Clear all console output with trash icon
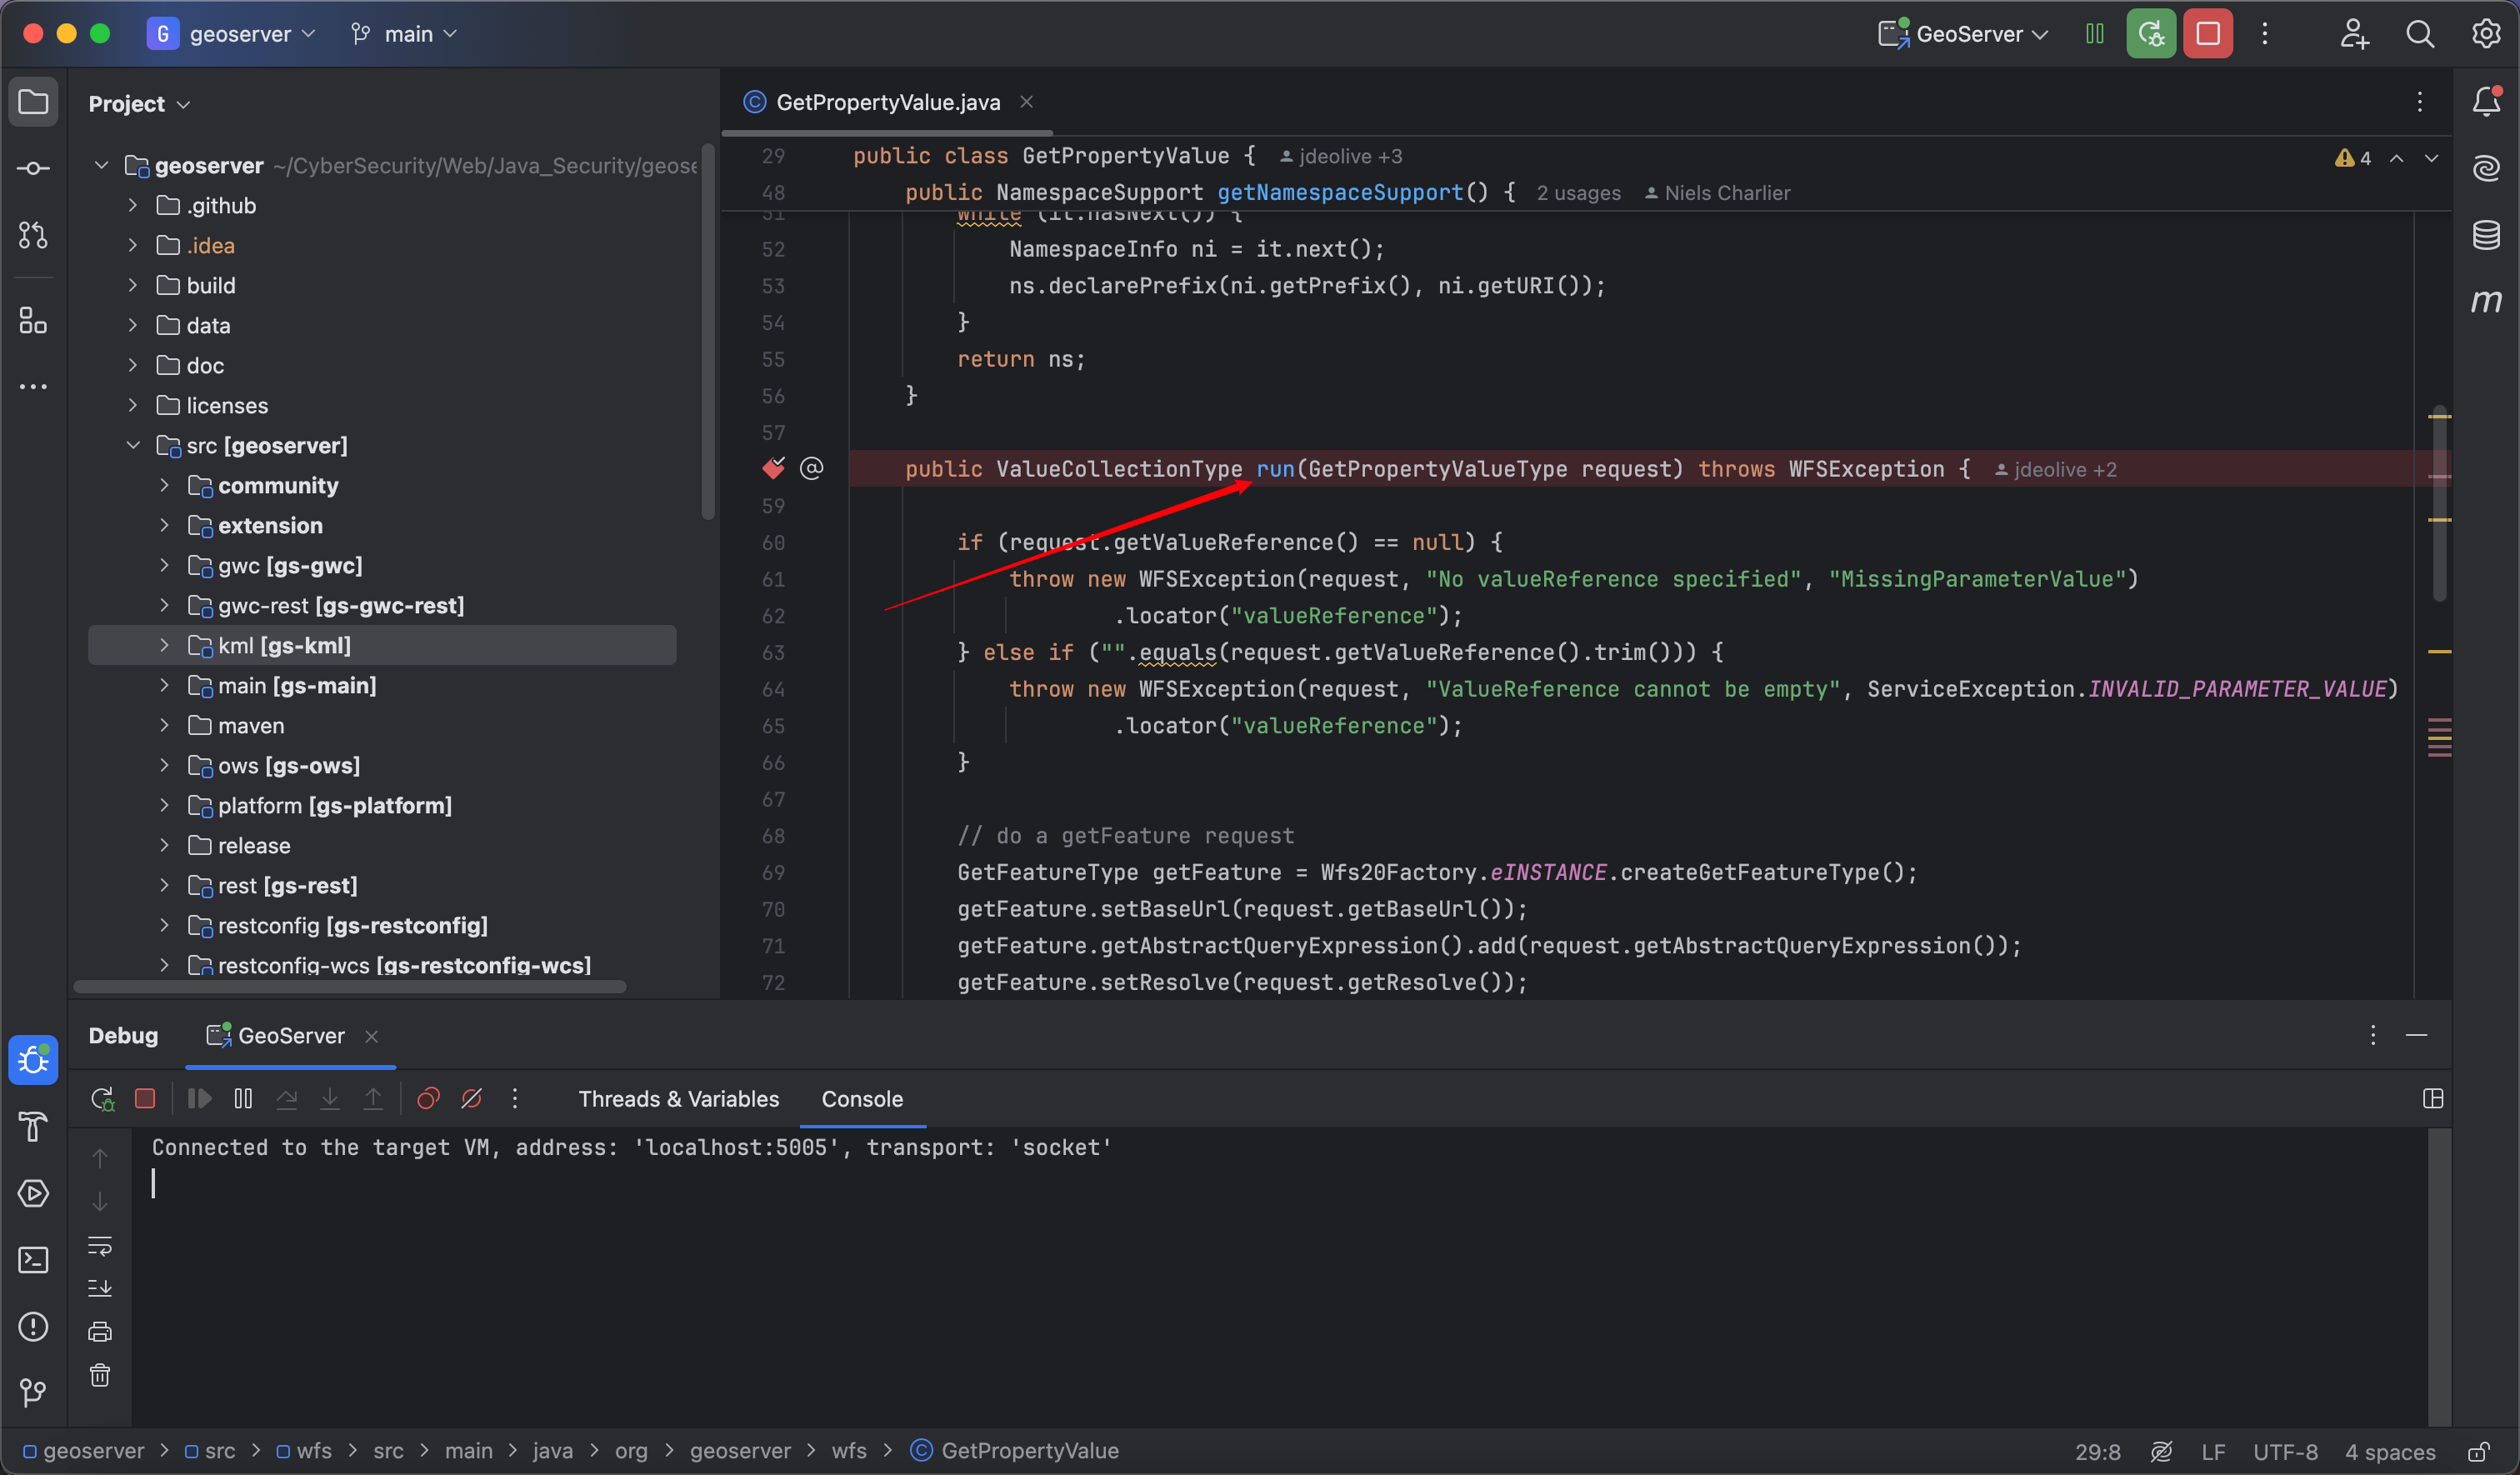Viewport: 2520px width, 1475px height. [x=100, y=1376]
